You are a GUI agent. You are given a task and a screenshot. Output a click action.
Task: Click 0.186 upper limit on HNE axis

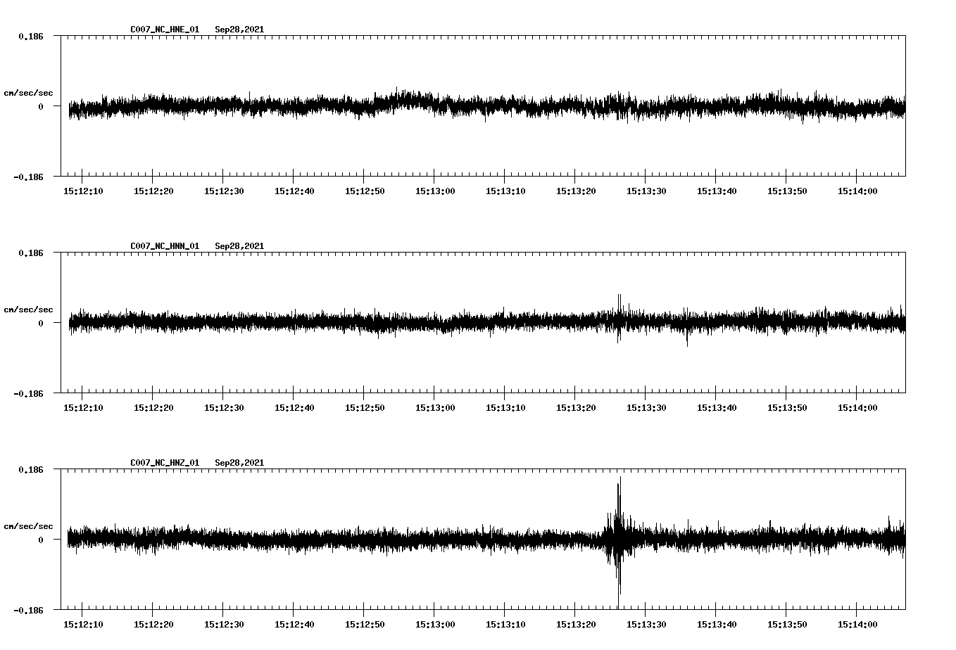[x=30, y=36]
